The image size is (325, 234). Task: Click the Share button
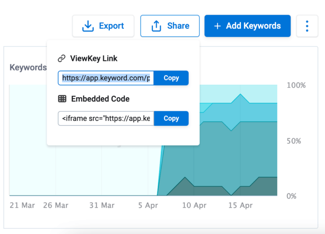tap(170, 26)
